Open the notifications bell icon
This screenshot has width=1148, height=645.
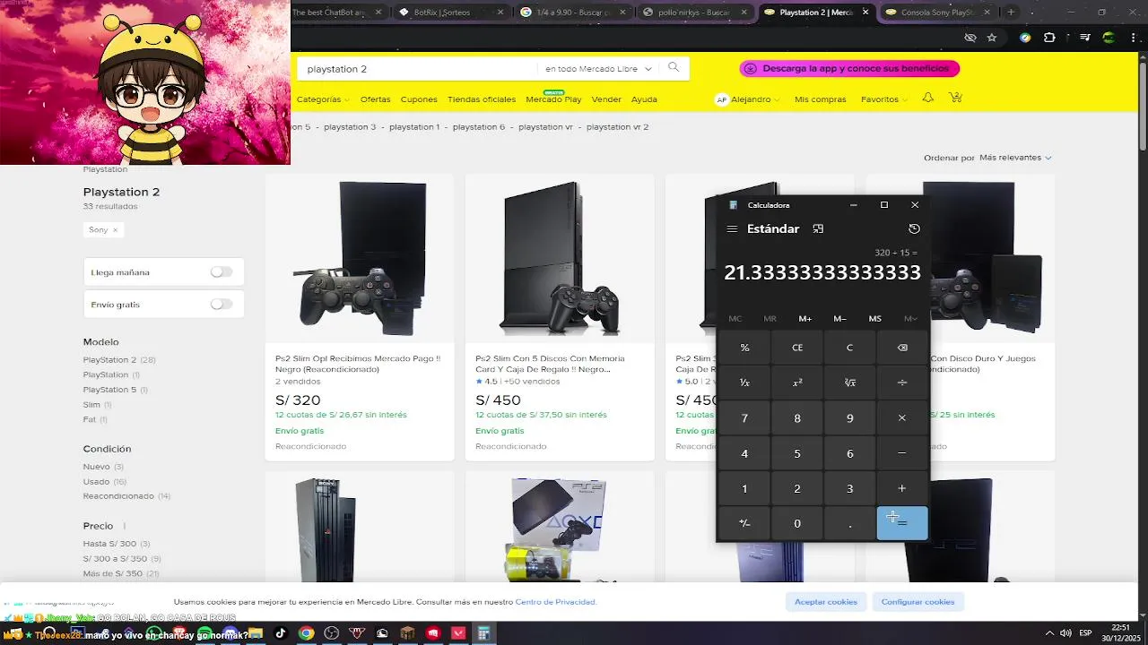pyautogui.click(x=928, y=98)
